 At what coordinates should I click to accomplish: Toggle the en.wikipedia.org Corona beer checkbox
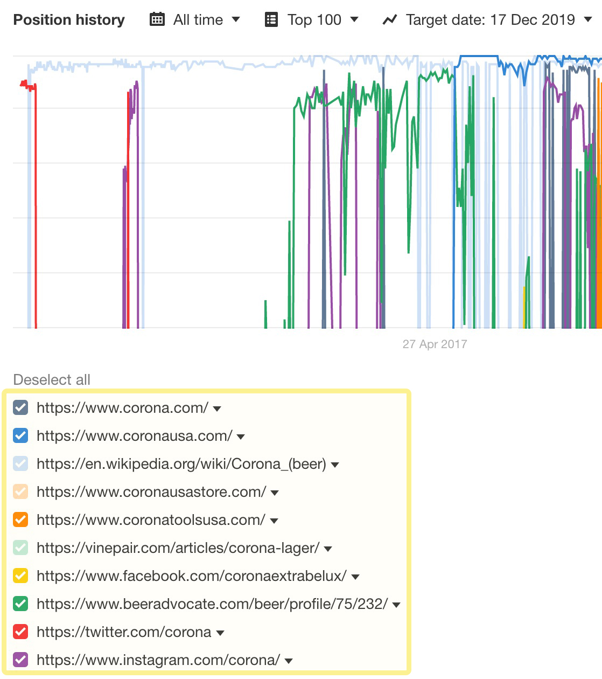[20, 463]
